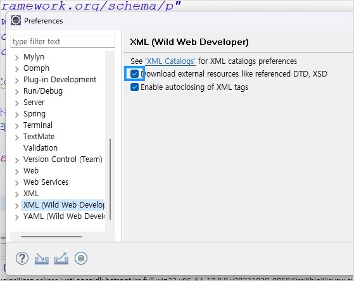
Task: Expand the Web Services node arrow
Action: (x=16, y=183)
